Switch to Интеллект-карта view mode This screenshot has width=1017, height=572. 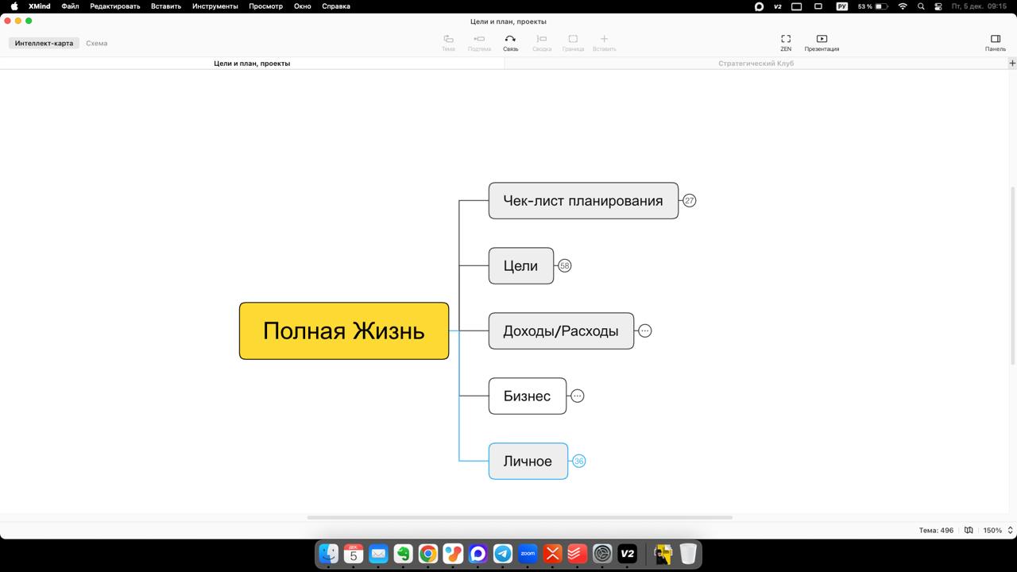coord(44,44)
